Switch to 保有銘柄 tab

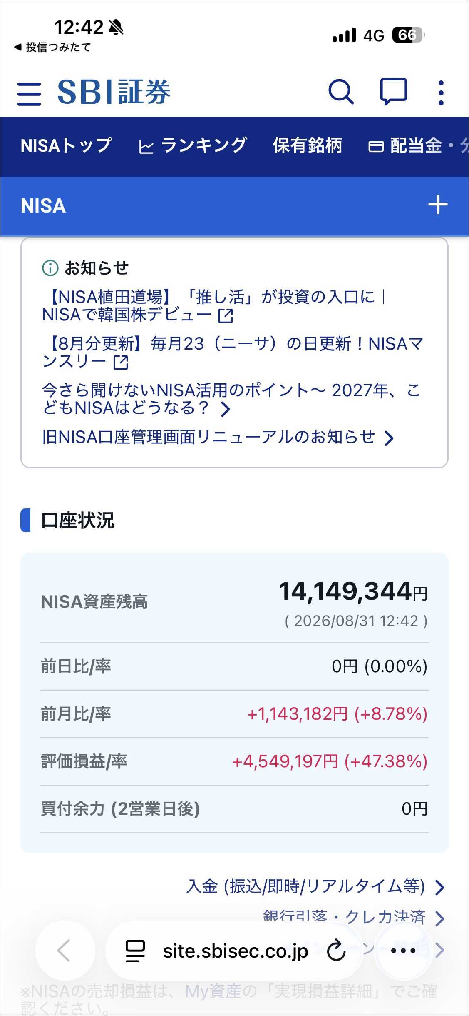pyautogui.click(x=307, y=145)
